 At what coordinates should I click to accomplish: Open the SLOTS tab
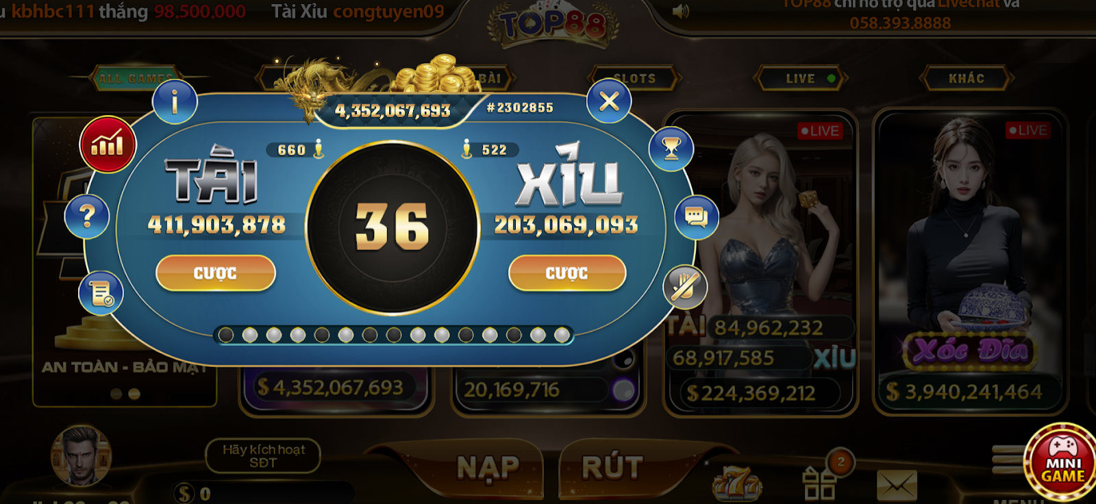click(634, 78)
